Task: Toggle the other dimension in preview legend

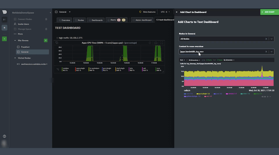Action: click(245, 93)
